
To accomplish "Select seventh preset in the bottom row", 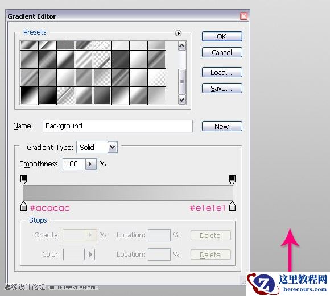I will click(138, 96).
